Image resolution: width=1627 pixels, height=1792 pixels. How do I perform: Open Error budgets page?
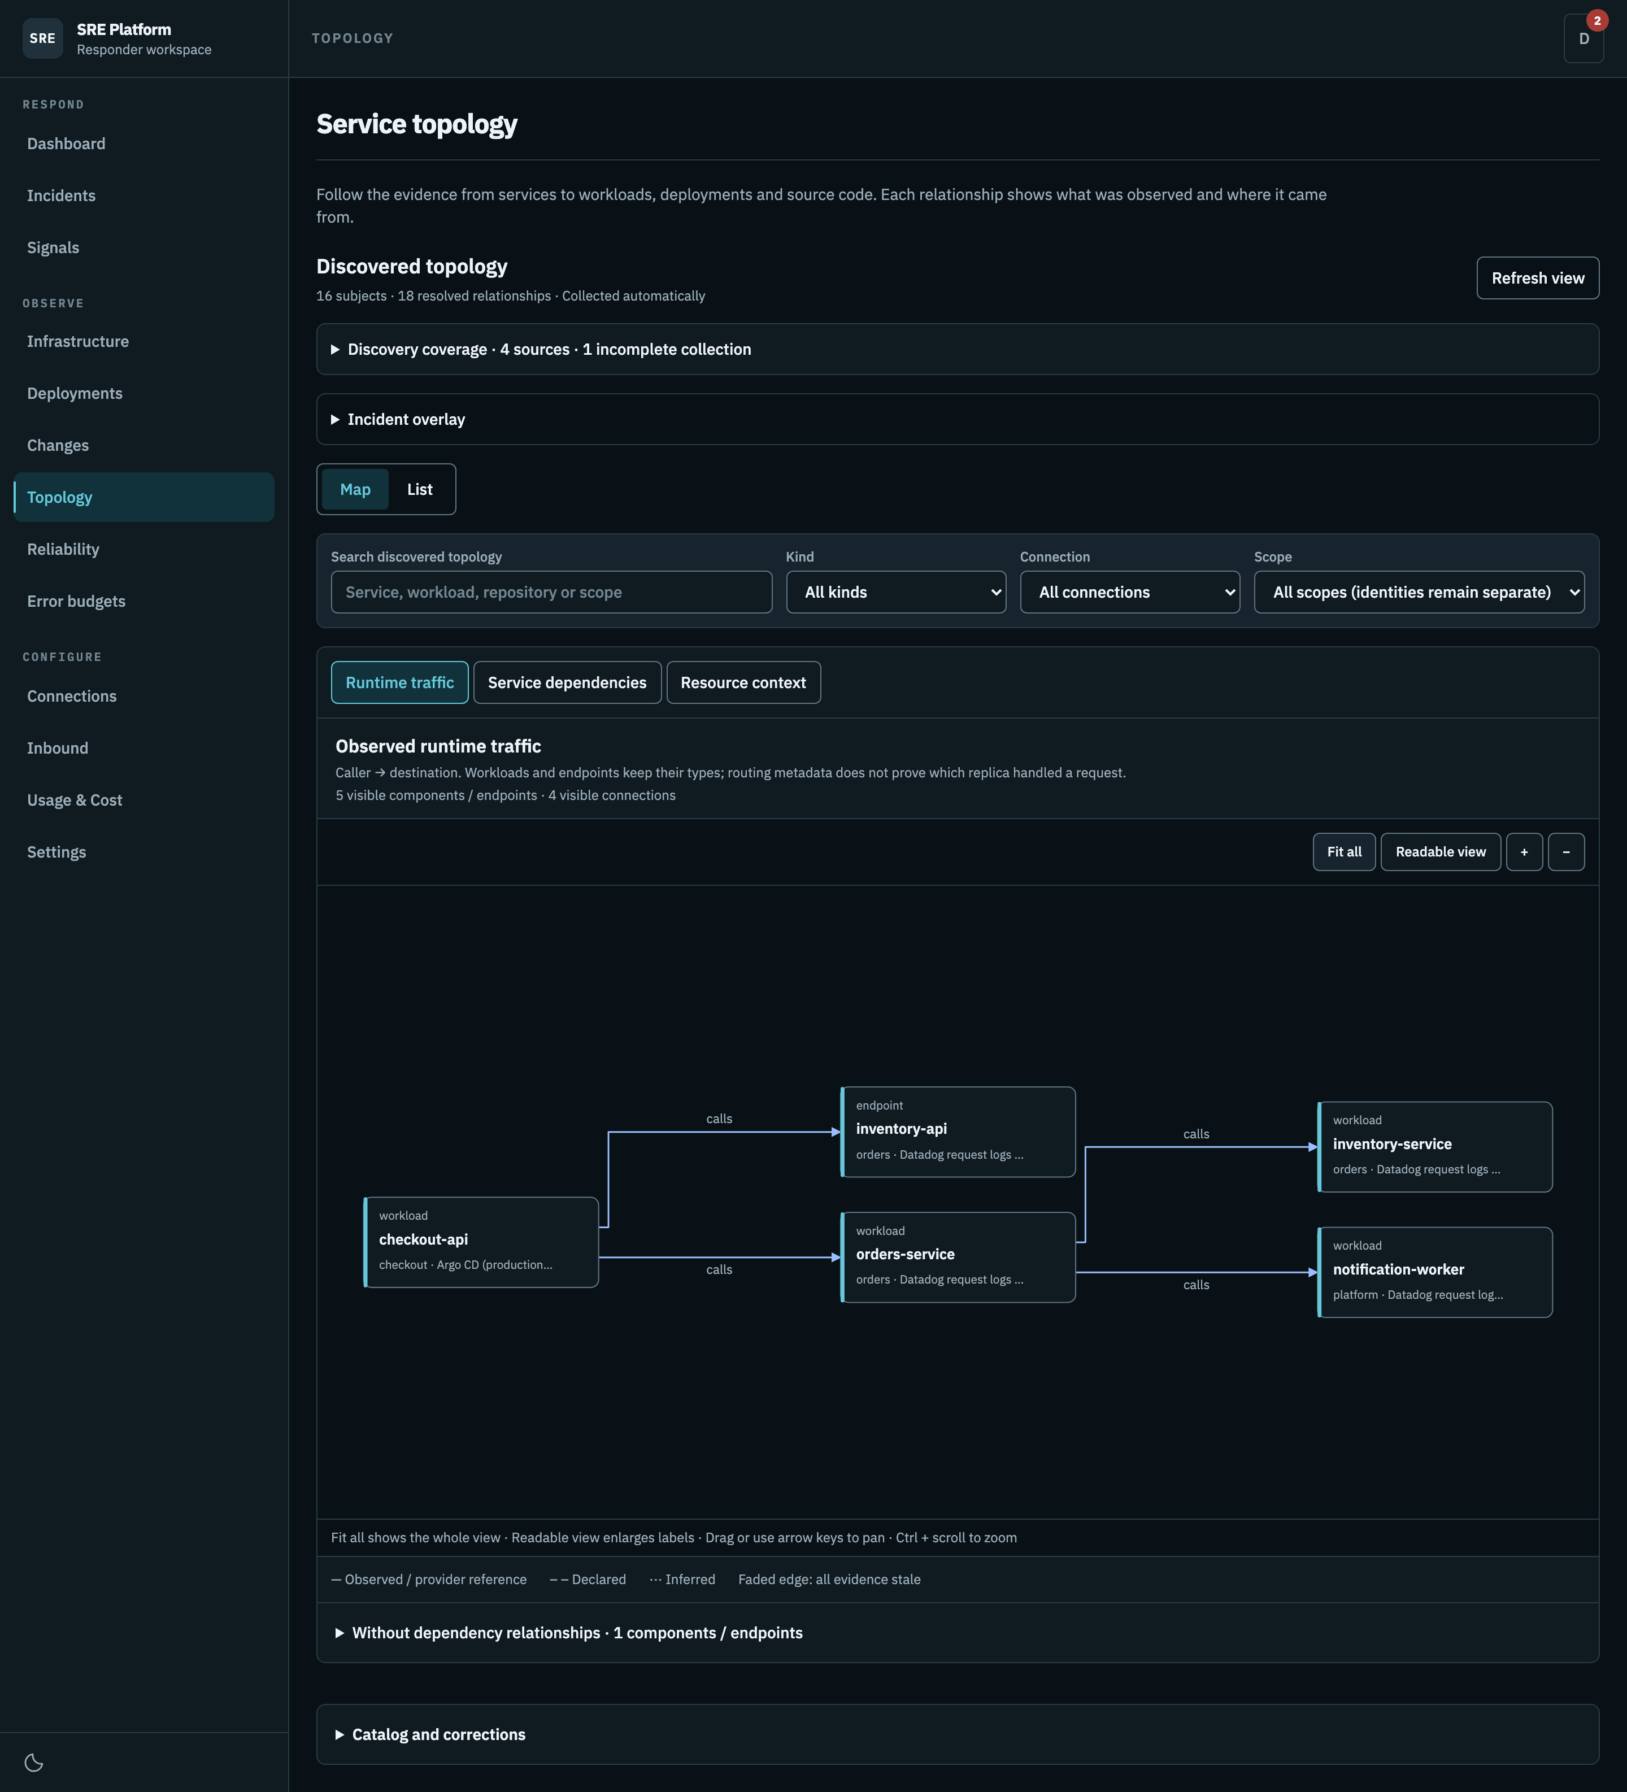144,601
